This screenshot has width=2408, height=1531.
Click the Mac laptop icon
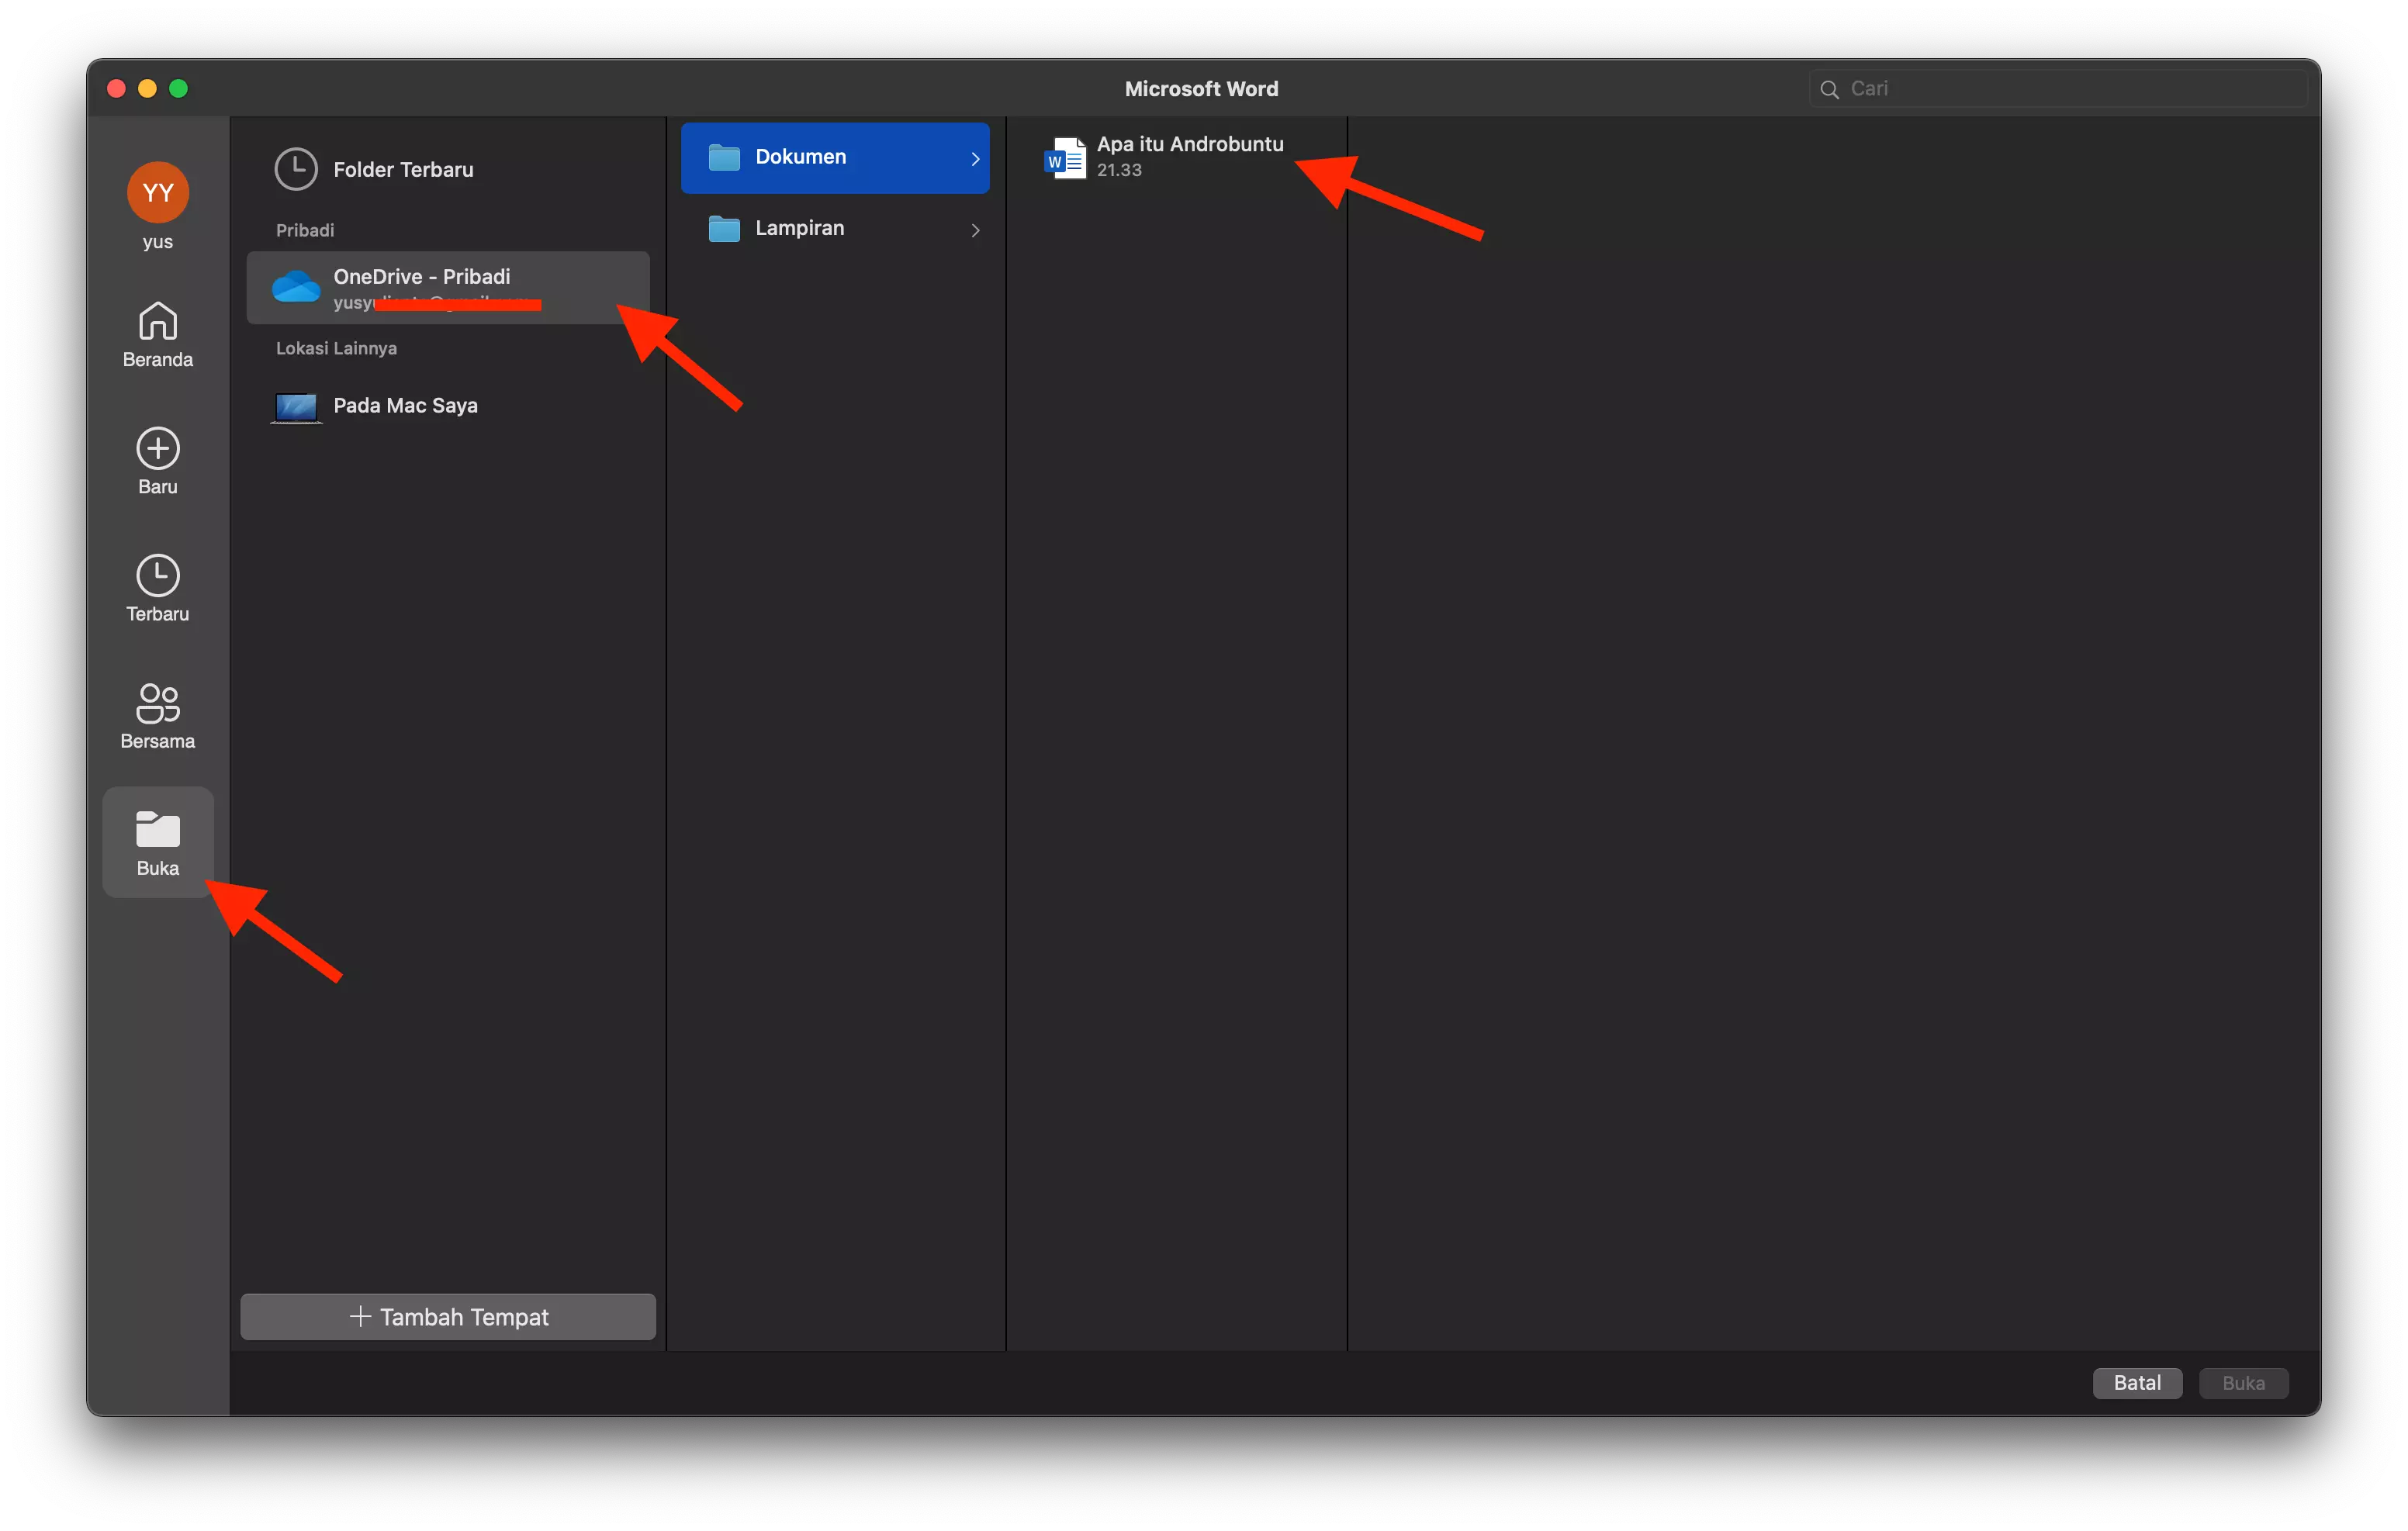click(x=296, y=407)
